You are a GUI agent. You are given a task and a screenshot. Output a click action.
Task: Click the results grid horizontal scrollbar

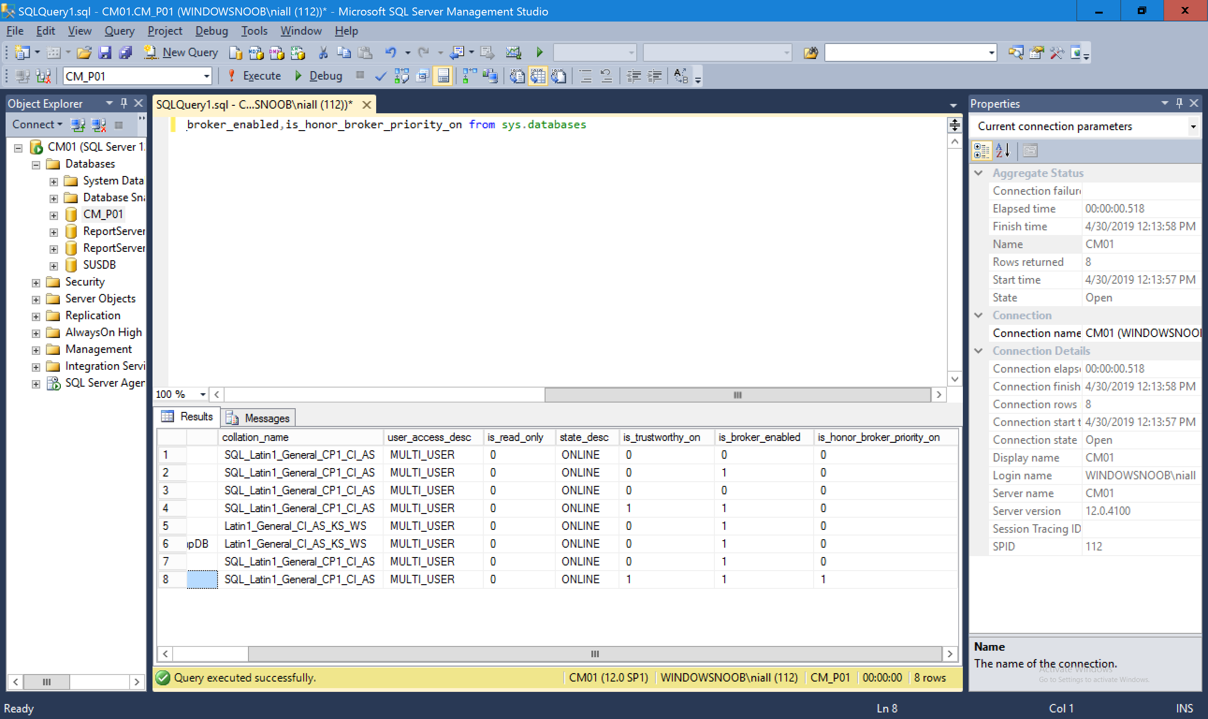pos(595,653)
